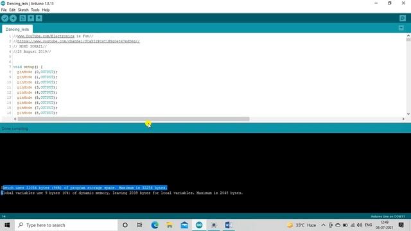Open the Help menu

(46, 10)
